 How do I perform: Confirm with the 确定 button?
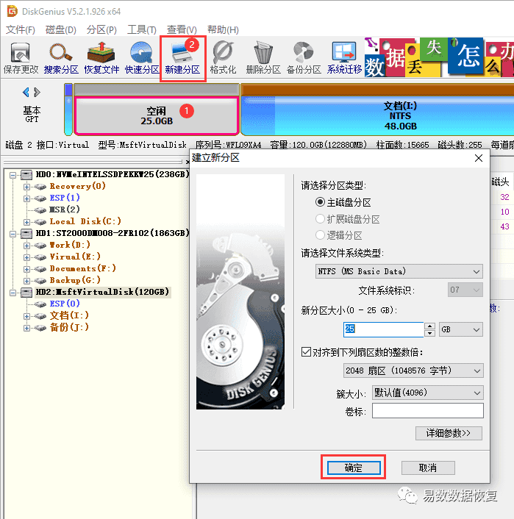pos(354,468)
